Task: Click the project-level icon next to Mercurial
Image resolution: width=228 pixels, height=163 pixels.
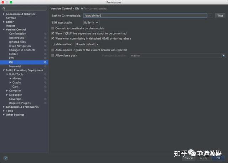Action: pos(45,66)
